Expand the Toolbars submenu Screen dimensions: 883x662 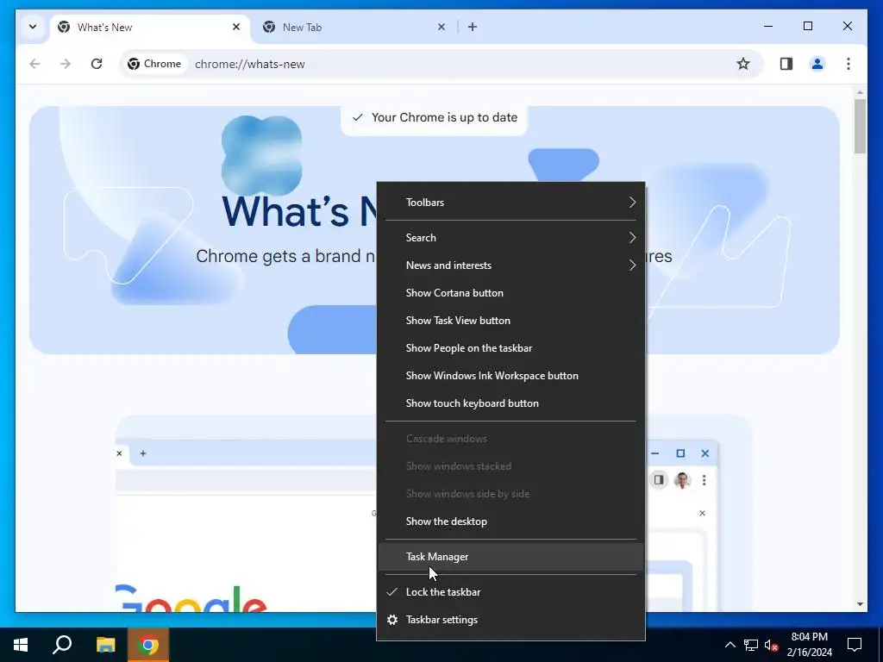pyautogui.click(x=510, y=202)
